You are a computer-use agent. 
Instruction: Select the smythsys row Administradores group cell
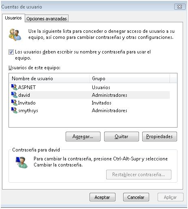109,111
